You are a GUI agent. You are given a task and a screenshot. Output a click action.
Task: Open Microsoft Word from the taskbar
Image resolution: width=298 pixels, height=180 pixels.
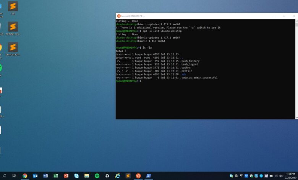tap(45, 176)
